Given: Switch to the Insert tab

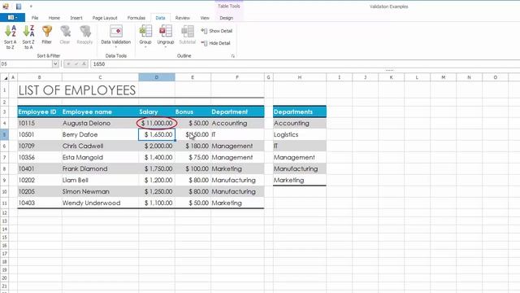Looking at the screenshot, I should [x=76, y=18].
